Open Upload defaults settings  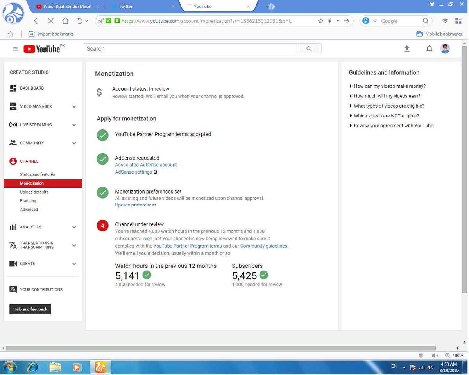point(34,192)
